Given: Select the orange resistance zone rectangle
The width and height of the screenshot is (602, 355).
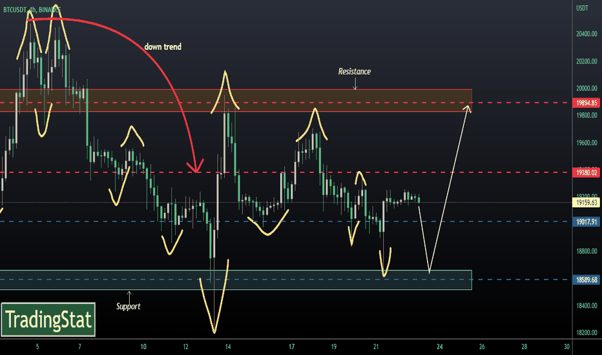Looking at the screenshot, I should tap(236, 101).
